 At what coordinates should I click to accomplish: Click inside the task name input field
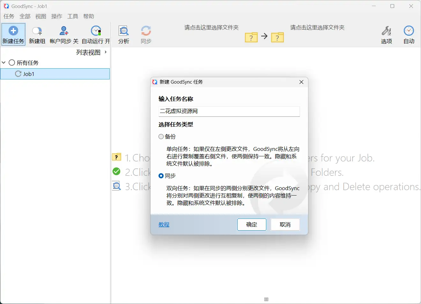pos(229,111)
